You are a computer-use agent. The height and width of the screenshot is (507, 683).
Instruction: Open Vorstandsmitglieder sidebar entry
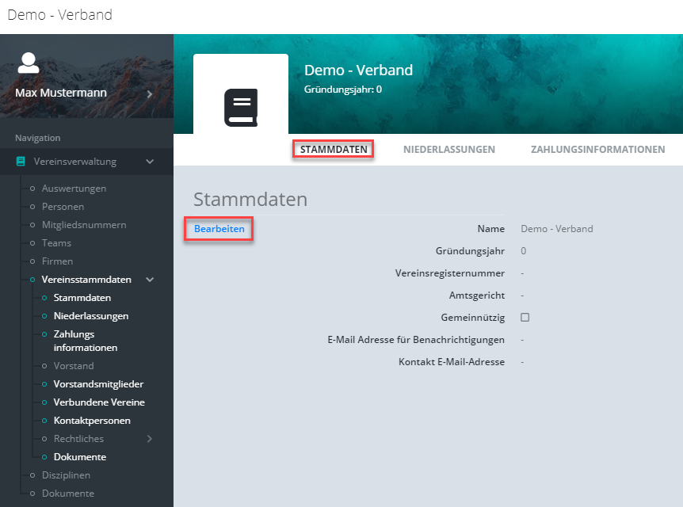(98, 384)
